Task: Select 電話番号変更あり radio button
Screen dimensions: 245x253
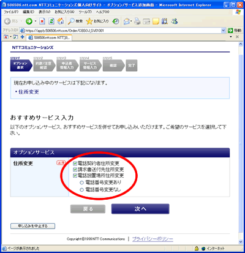Action: click(x=81, y=183)
